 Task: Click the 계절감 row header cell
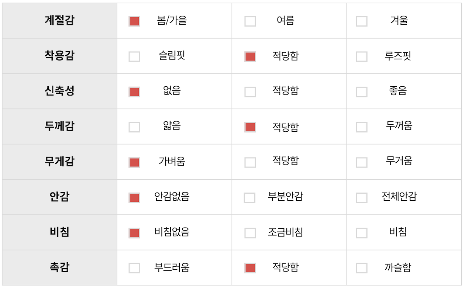(59, 21)
